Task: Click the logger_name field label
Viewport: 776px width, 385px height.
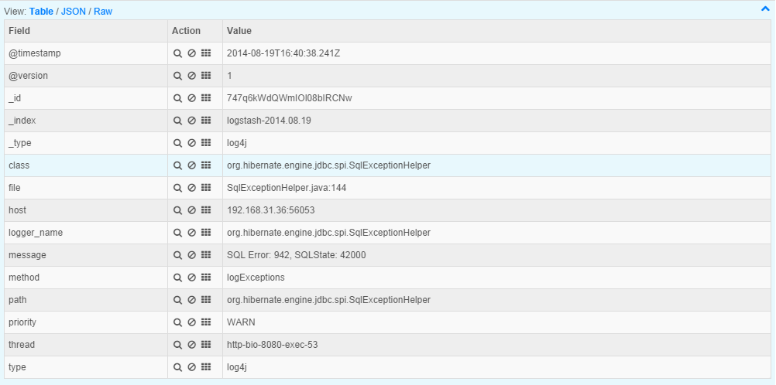Action: coord(36,232)
